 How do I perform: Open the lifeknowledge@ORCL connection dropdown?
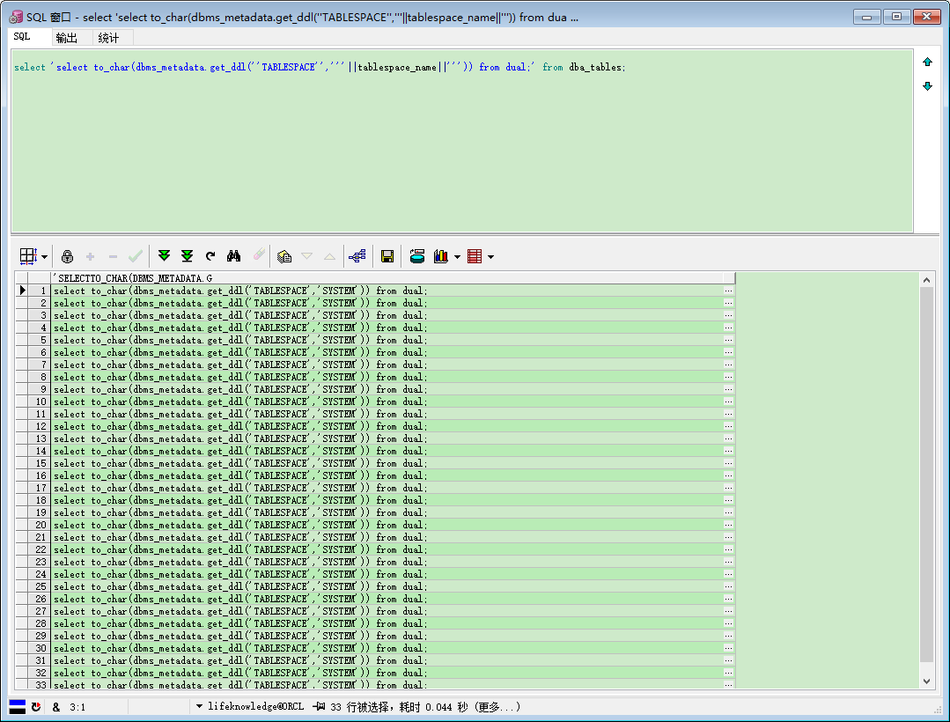[x=200, y=706]
